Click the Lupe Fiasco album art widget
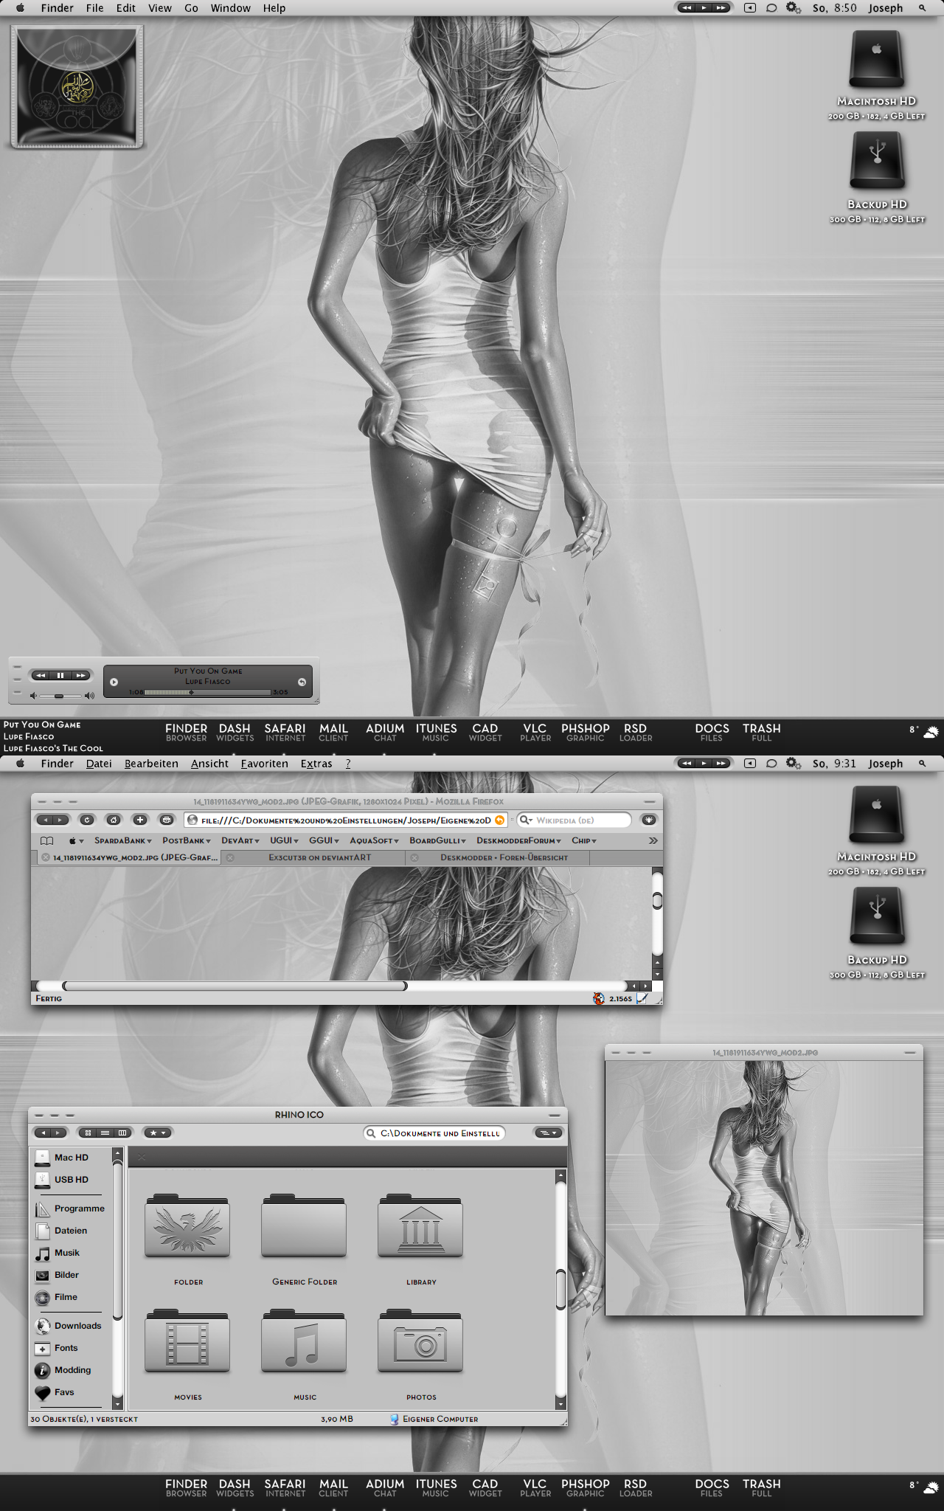Screen dimensions: 944x1511 pos(77,87)
